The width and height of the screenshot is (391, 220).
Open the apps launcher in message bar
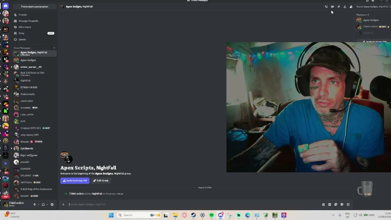tap(348, 204)
